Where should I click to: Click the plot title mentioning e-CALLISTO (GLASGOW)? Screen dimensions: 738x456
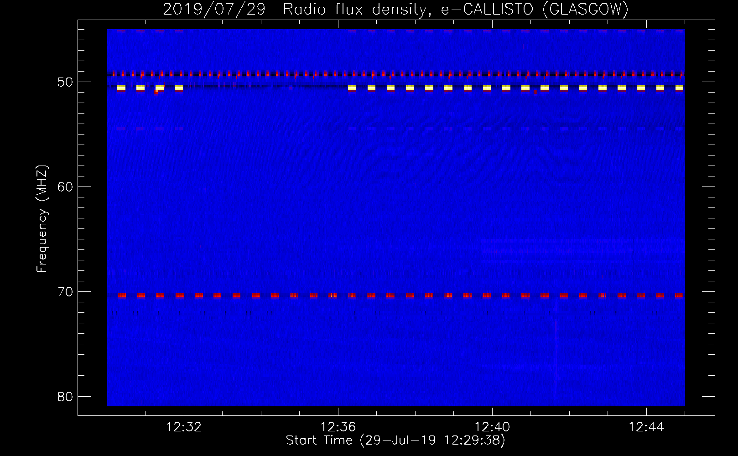[x=395, y=9]
